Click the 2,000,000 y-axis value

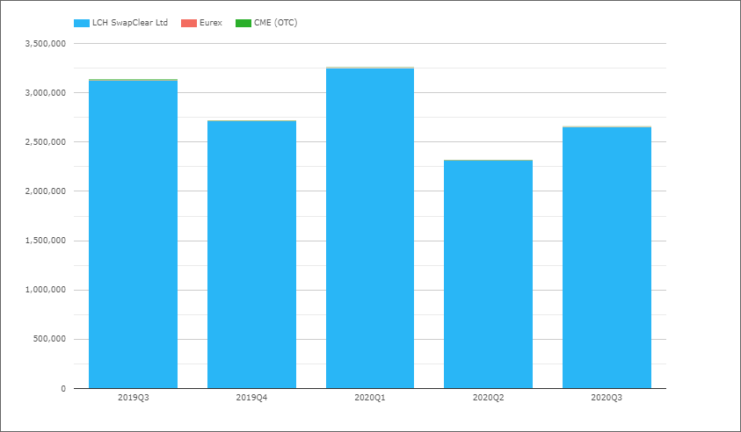pyautogui.click(x=46, y=191)
